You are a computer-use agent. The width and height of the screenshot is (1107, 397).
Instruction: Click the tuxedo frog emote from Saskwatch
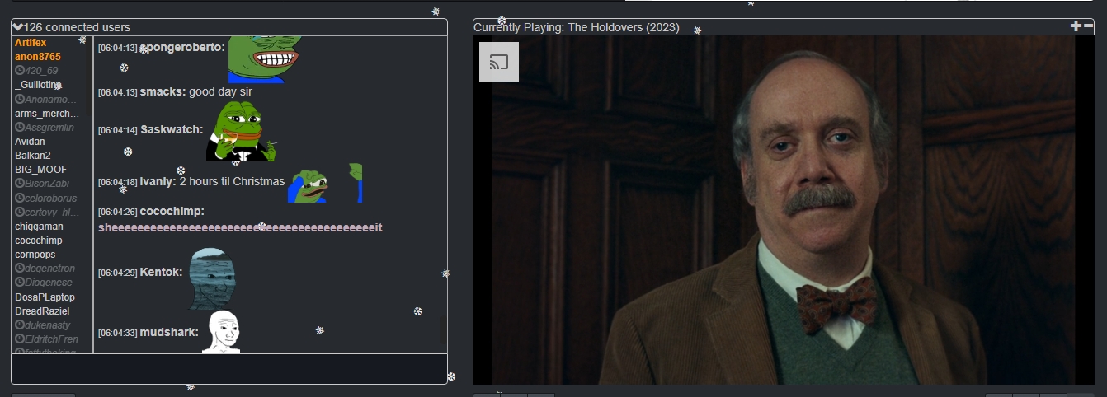(241, 131)
